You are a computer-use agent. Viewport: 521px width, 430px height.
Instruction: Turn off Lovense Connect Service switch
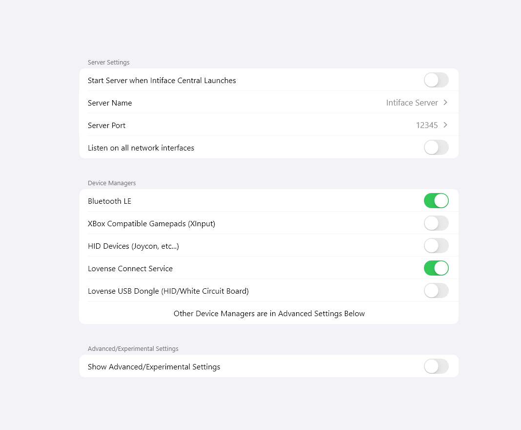(436, 268)
